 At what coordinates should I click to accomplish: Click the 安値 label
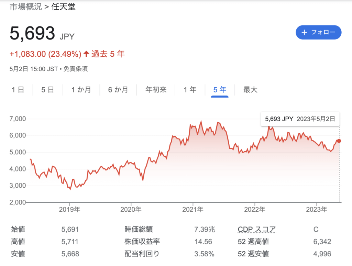18,254
